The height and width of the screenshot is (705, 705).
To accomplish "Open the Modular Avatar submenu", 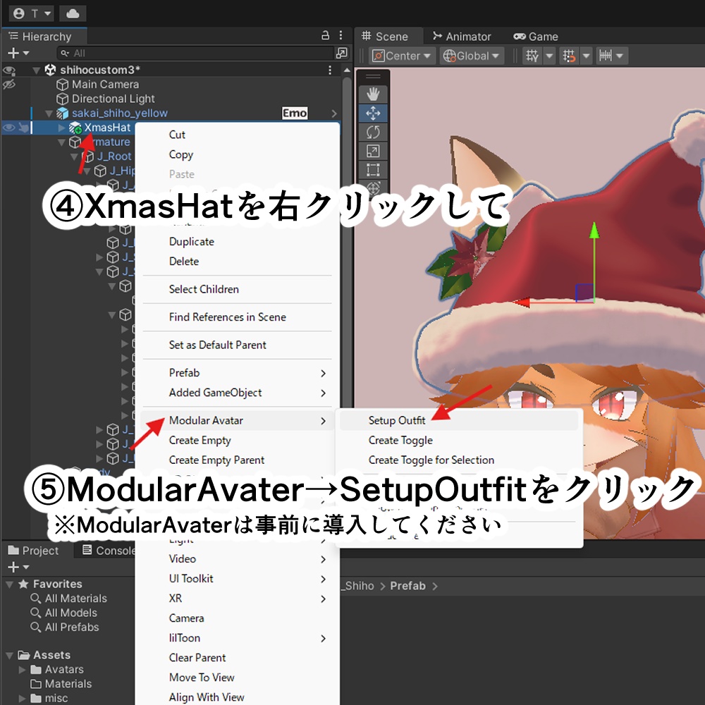I will (238, 421).
